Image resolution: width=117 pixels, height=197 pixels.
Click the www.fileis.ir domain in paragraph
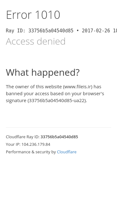(78, 87)
